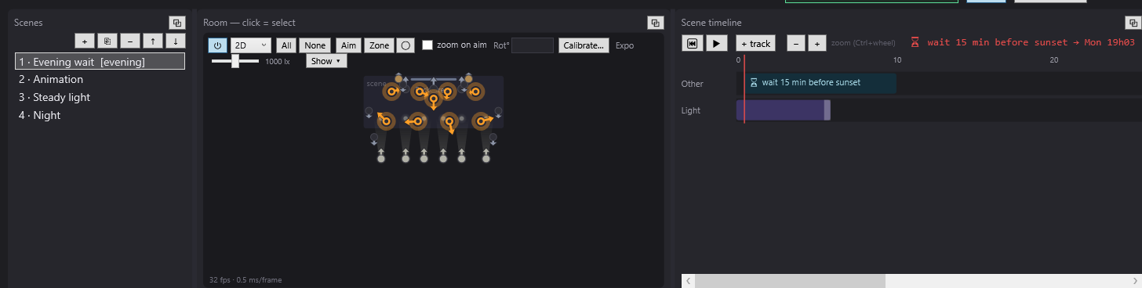This screenshot has height=288, width=1142.
Task: Click the red sunset wait status text
Action: click(x=1031, y=42)
